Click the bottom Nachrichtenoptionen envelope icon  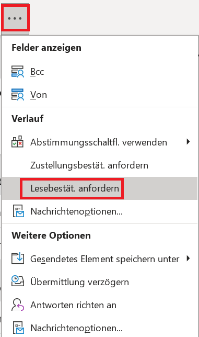(18, 328)
